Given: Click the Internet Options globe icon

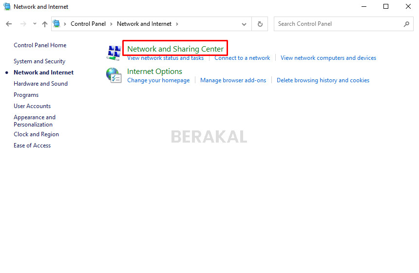Looking at the screenshot, I should [114, 75].
